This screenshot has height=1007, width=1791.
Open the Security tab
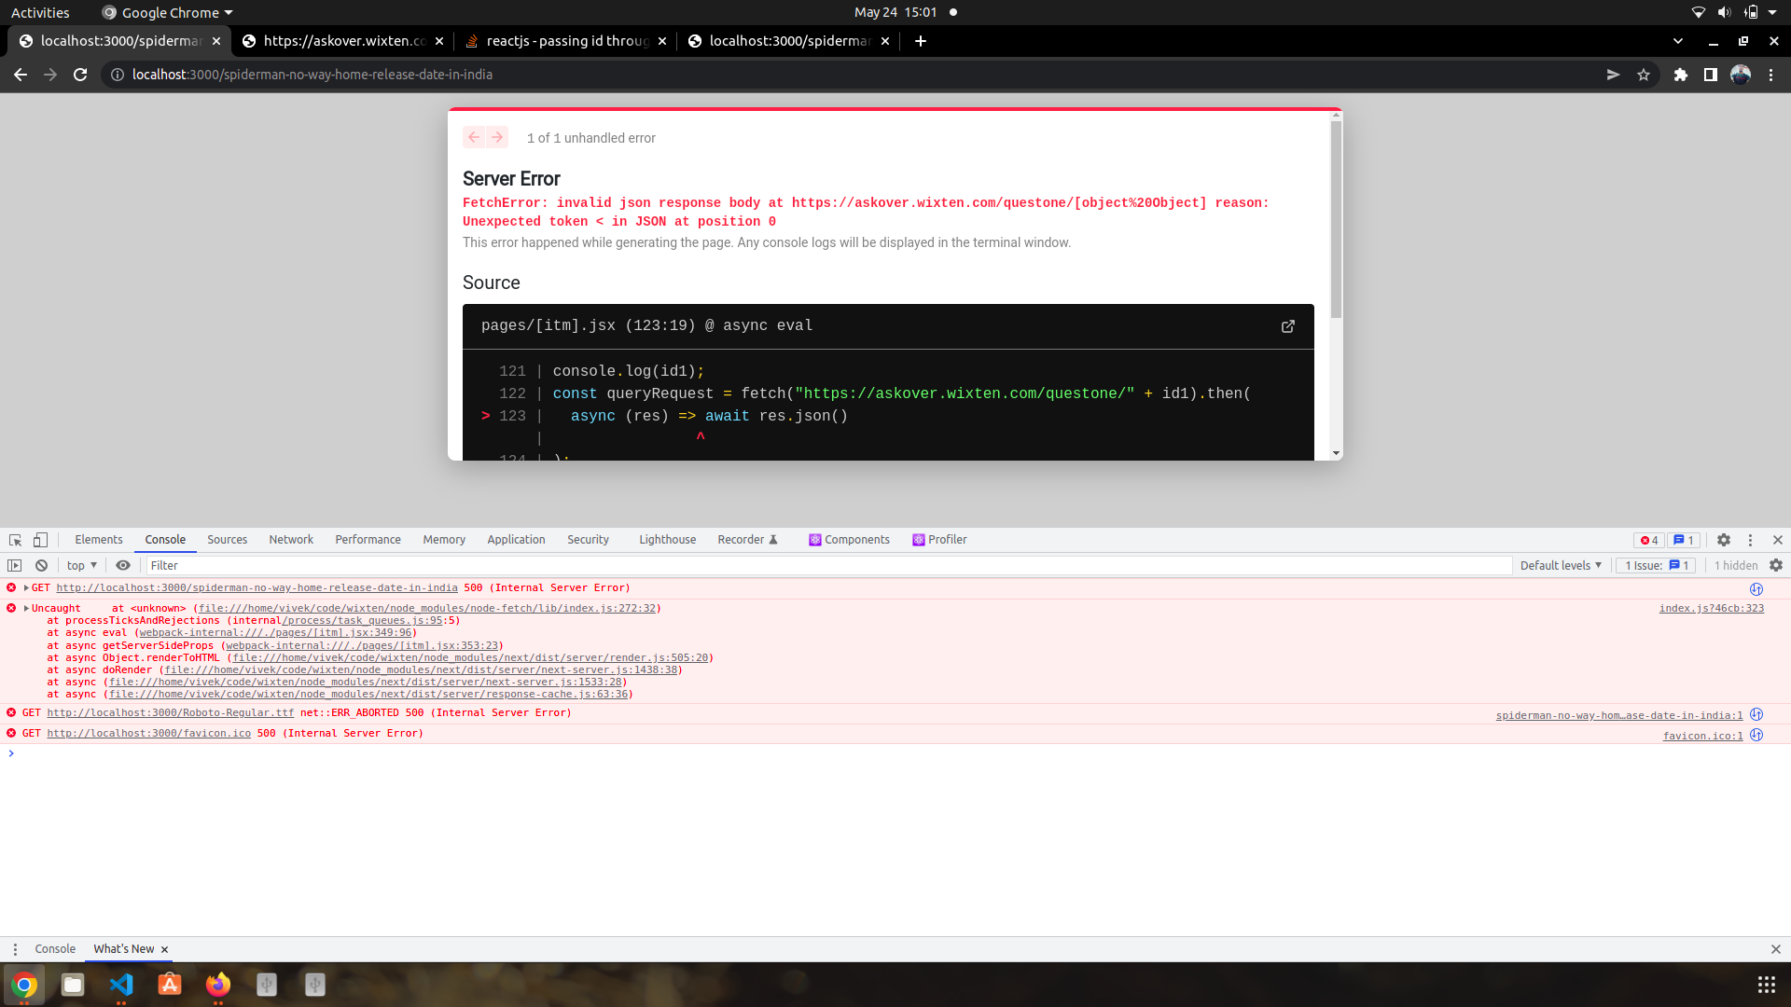pos(588,540)
